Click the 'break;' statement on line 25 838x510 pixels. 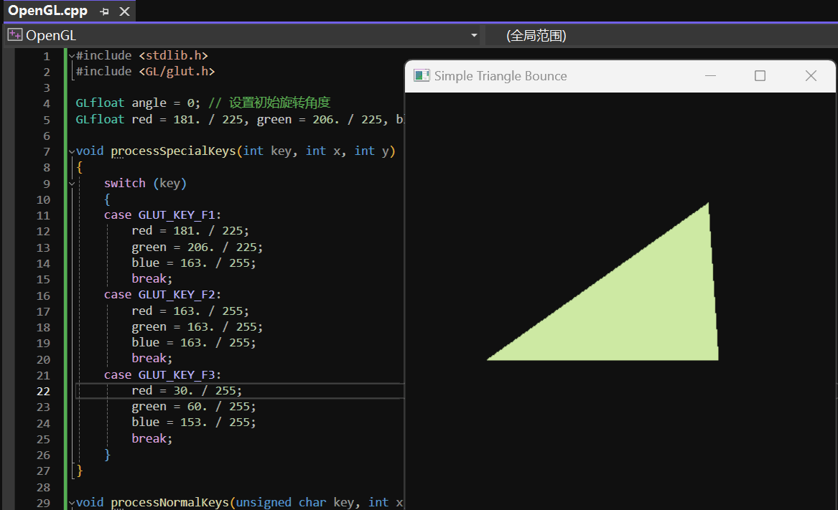tap(152, 438)
